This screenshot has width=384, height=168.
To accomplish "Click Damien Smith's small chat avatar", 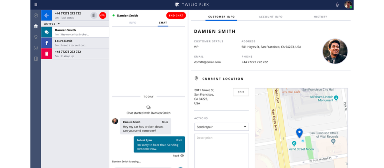I will [x=115, y=121].
